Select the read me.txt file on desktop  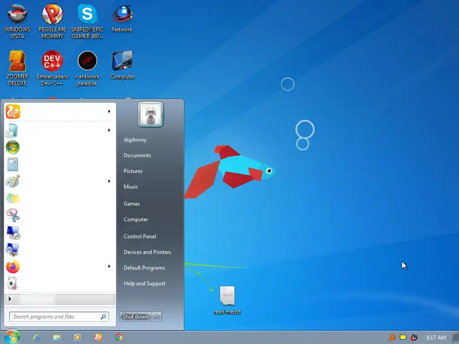[227, 300]
